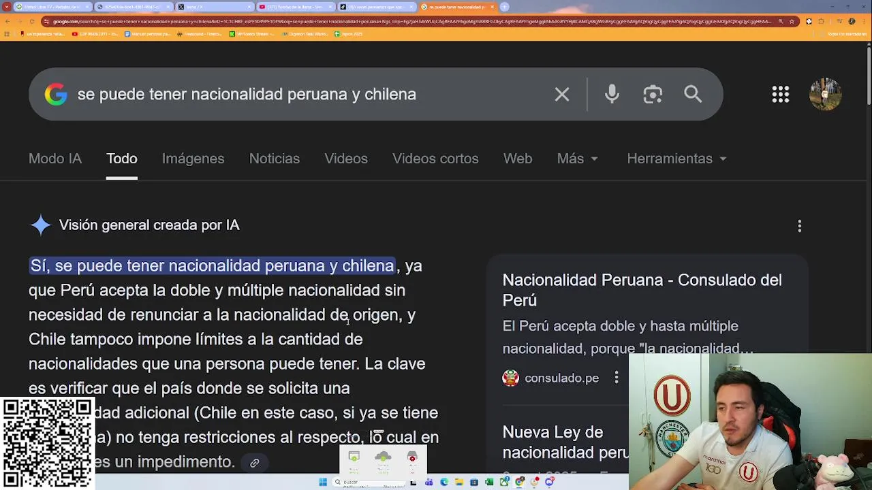Open Microsoft Store from the taskbar

(x=474, y=482)
